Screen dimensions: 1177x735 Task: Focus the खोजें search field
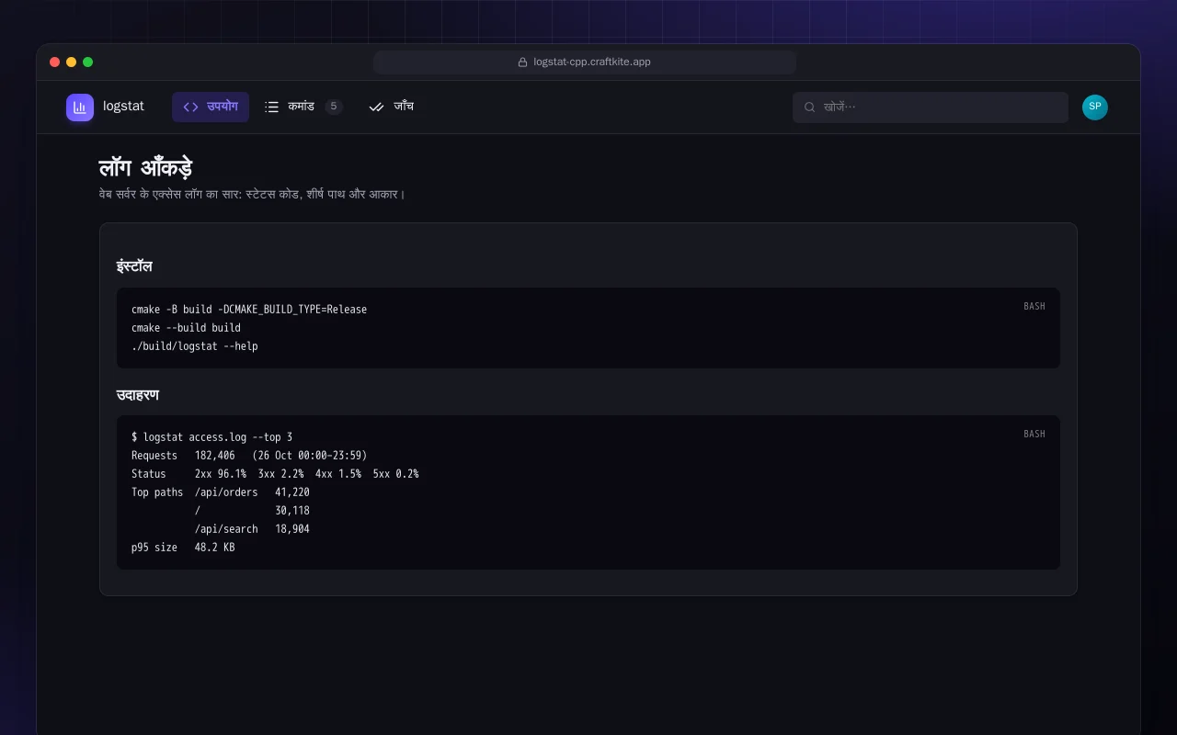point(931,107)
